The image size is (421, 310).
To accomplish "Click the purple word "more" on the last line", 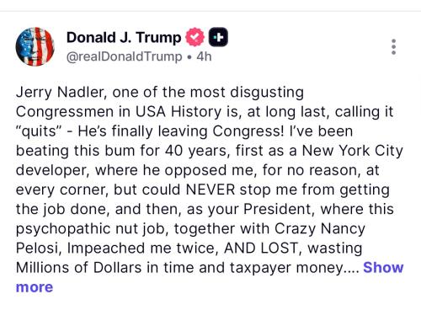I will pyautogui.click(x=35, y=287).
